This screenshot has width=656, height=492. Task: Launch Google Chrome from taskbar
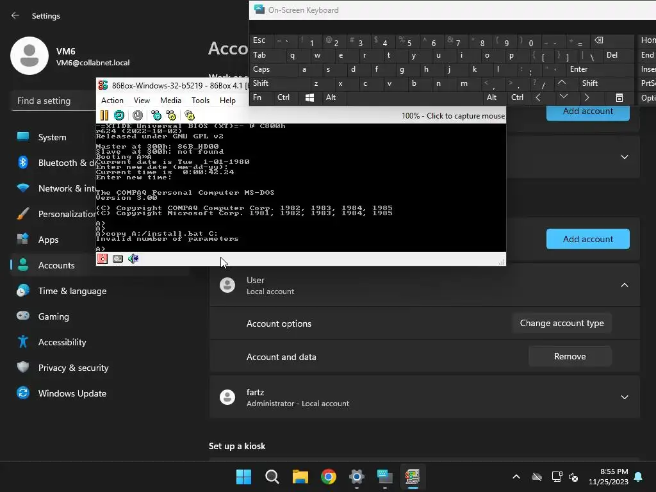point(329,477)
